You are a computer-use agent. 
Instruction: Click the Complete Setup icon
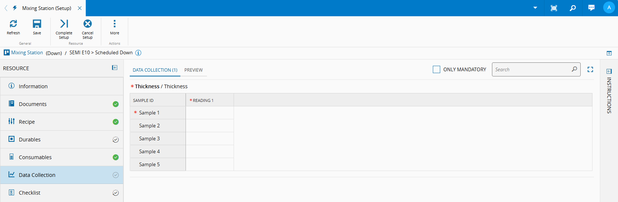64,24
